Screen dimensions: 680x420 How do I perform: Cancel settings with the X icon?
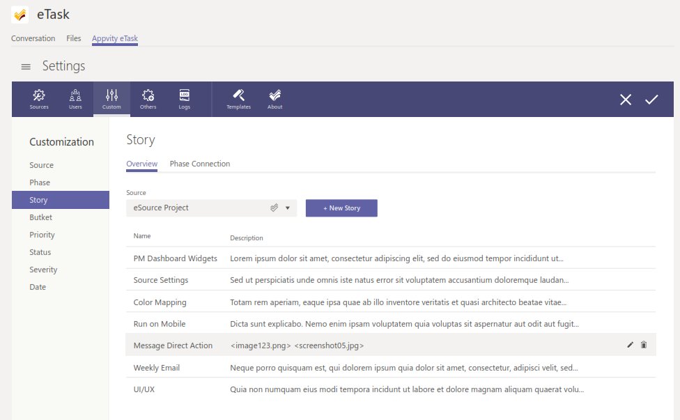[x=626, y=100]
